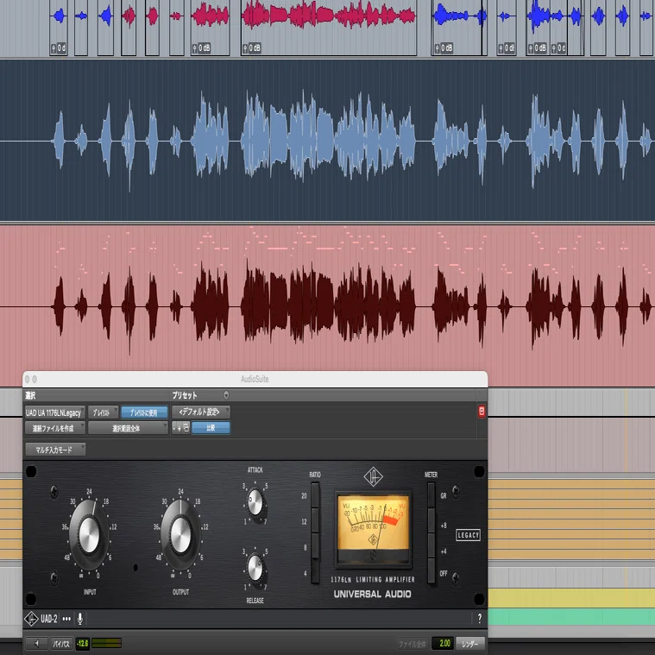
Task: Open the 連続ファイルを作成 dropdown
Action: [54, 428]
